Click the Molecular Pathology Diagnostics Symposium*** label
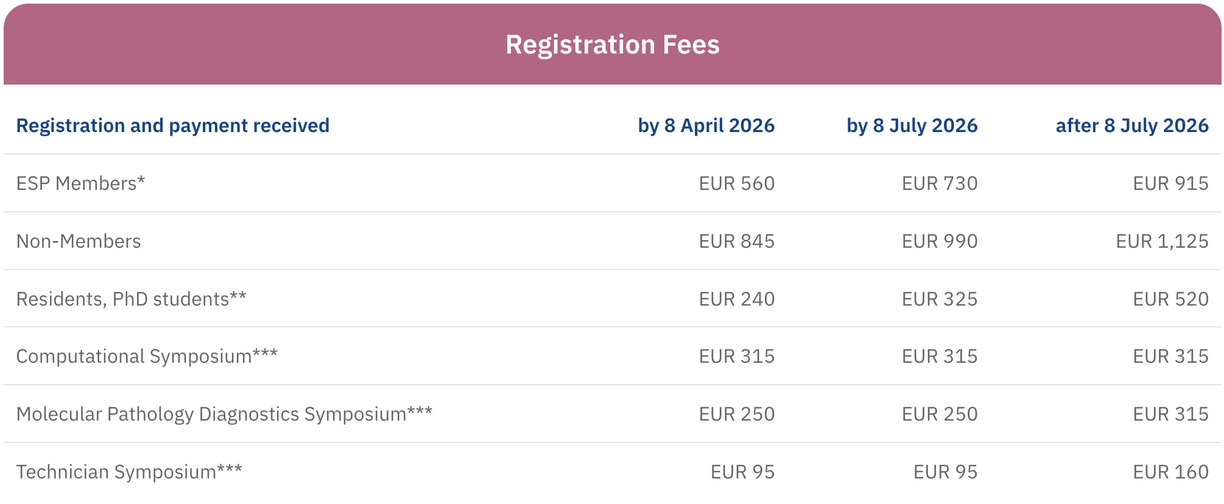1224x504 pixels. (x=224, y=414)
